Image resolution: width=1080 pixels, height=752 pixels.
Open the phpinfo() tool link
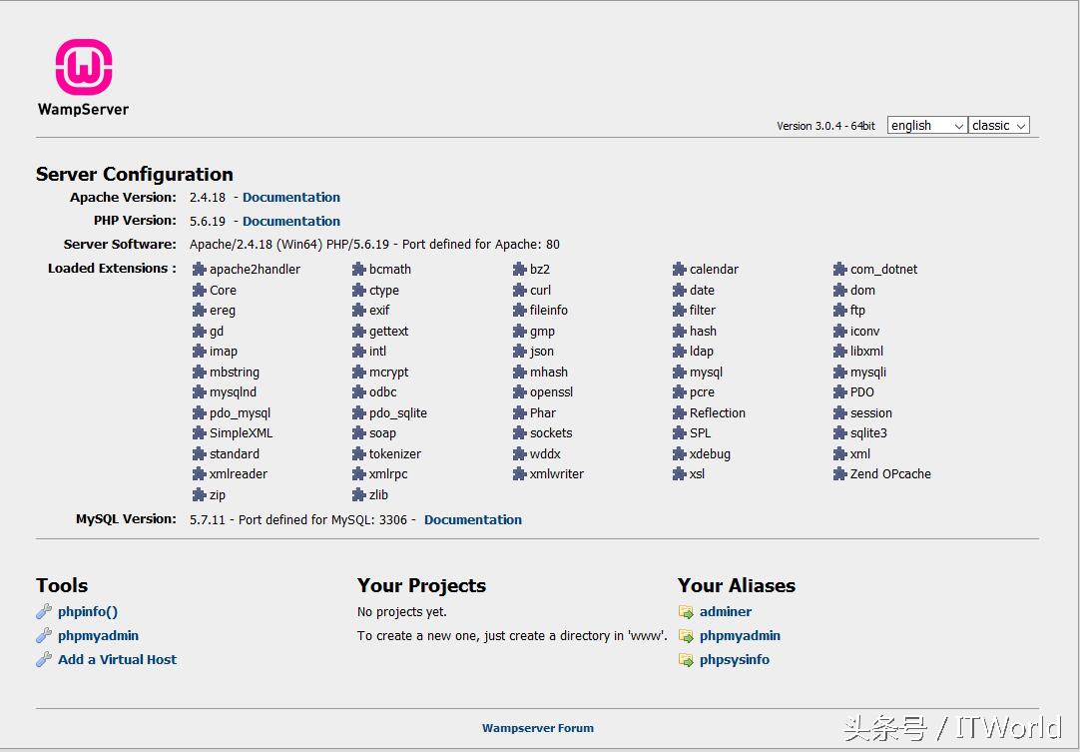(x=88, y=612)
